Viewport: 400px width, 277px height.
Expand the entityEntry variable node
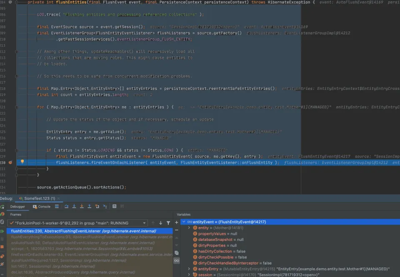[x=189, y=269]
